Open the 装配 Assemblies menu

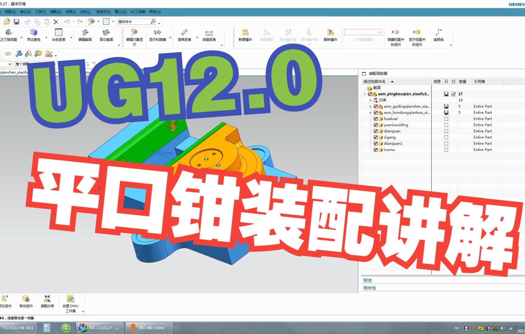click(56, 12)
